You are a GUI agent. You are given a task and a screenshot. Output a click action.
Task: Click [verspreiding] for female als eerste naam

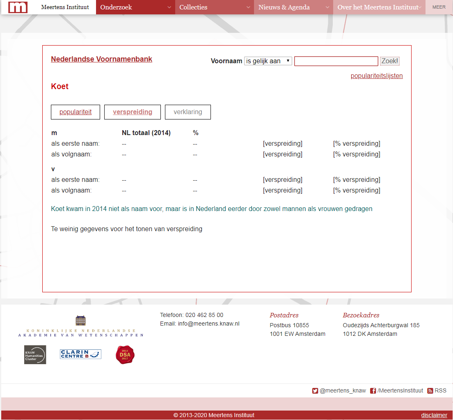coord(283,180)
